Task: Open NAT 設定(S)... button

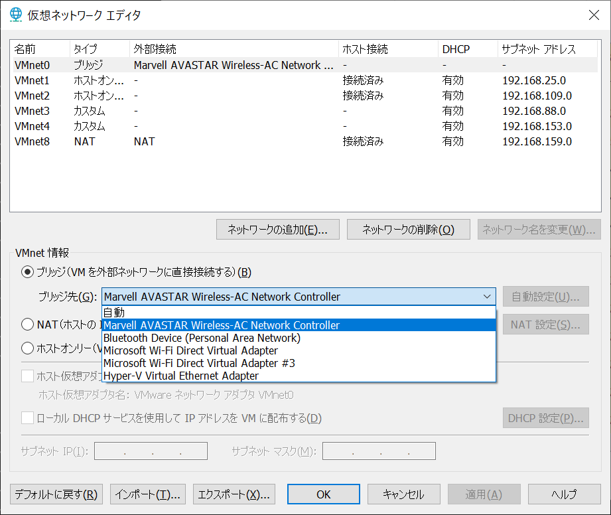Action: pyautogui.click(x=545, y=325)
